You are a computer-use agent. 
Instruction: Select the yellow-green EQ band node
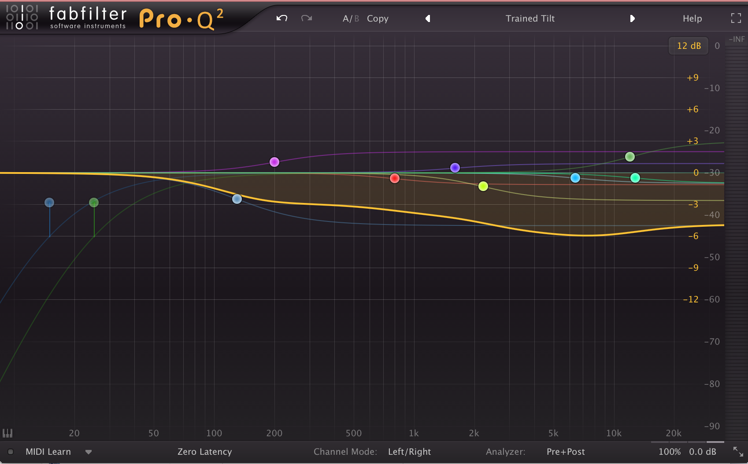click(x=483, y=186)
